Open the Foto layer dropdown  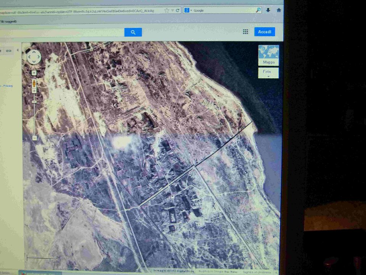(x=268, y=73)
